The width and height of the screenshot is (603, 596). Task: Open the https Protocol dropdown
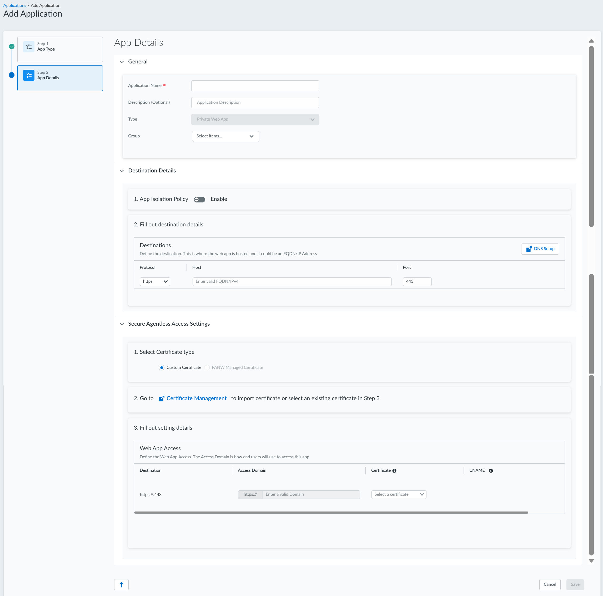(x=155, y=281)
